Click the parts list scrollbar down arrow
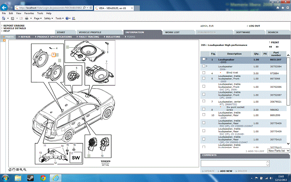Viewport: 291px width, 182px height. (x=288, y=143)
